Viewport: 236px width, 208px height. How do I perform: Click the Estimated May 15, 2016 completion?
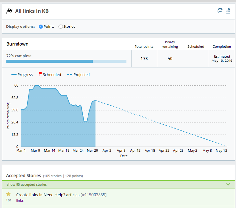[222, 59]
